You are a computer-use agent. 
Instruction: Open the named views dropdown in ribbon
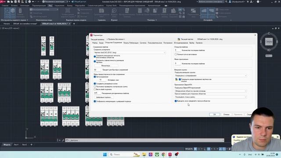click(44, 10)
